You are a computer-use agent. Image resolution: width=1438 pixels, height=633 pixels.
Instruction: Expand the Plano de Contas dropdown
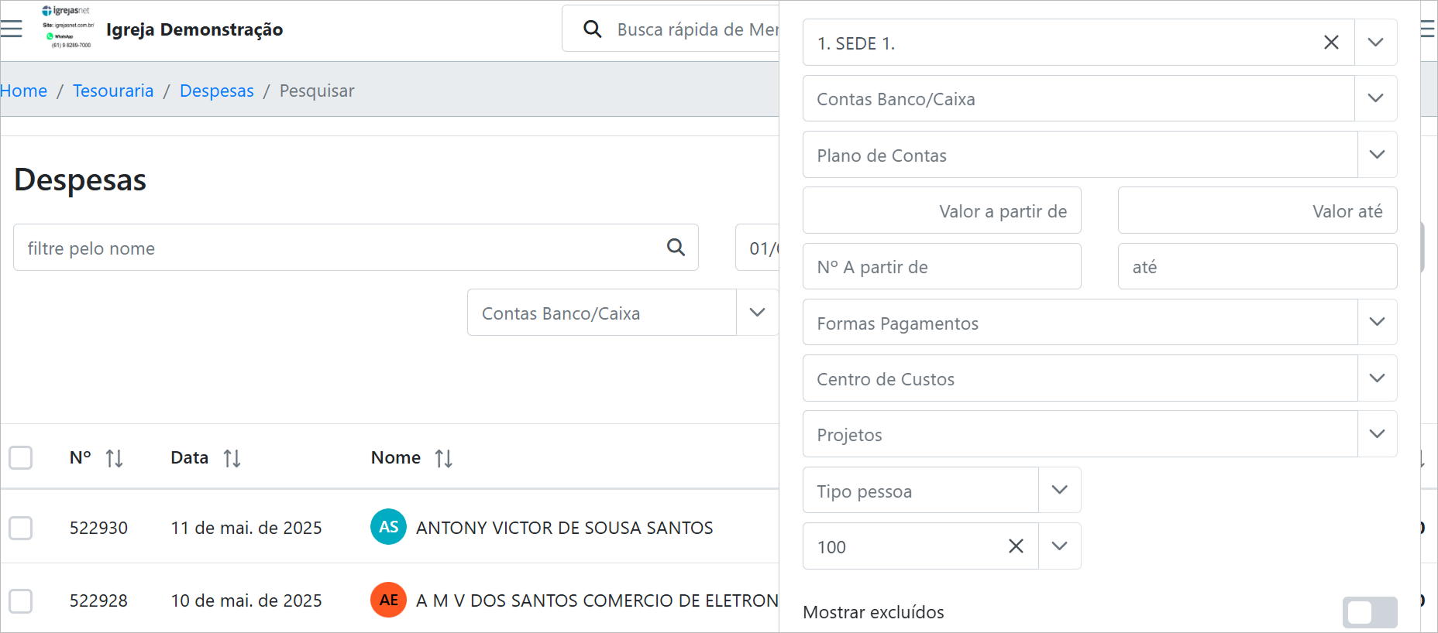click(1377, 155)
